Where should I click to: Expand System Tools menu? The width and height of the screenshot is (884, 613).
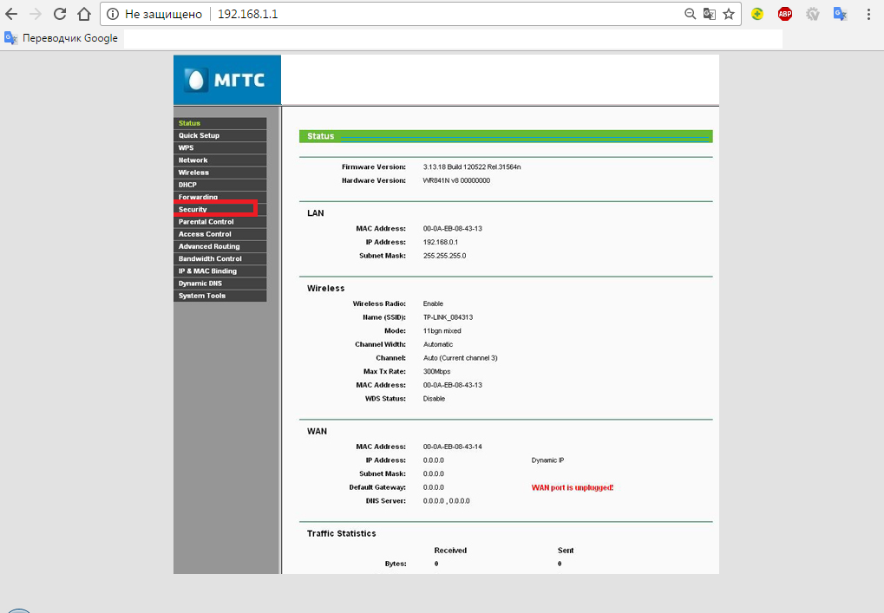(x=202, y=296)
